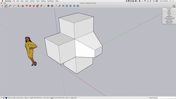Select the Rectangle shape tool
The image size is (176, 99).
point(18,6)
